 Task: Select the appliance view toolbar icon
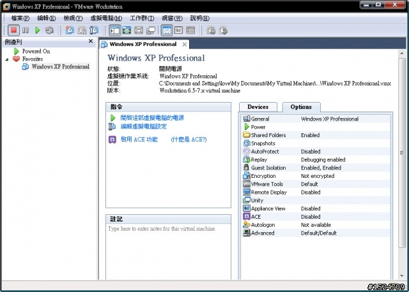coord(179,31)
